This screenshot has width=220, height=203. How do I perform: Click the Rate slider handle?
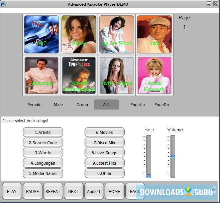(148, 176)
